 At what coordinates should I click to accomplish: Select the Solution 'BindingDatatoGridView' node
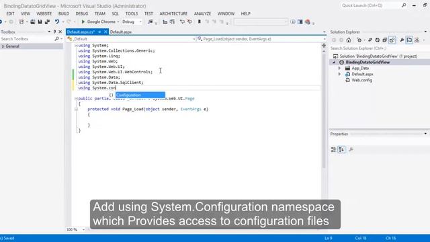tap(378, 56)
